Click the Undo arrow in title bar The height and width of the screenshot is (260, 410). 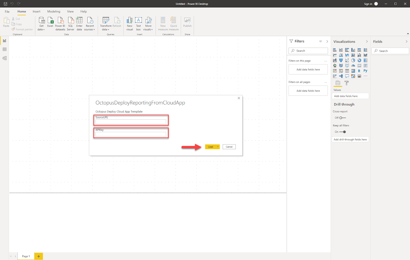tap(12, 4)
